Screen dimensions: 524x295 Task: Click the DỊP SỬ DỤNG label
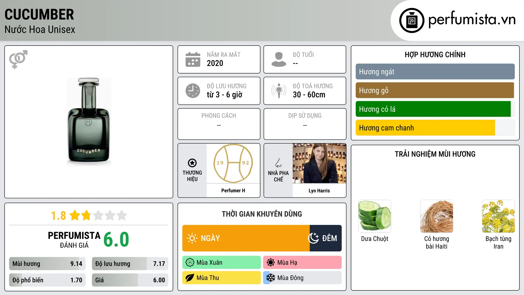tap(305, 116)
